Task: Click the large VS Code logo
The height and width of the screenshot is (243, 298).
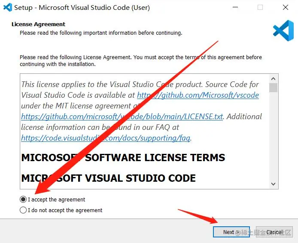Action: point(283,30)
